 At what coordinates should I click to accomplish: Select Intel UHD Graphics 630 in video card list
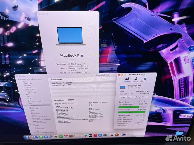(x=61, y=85)
